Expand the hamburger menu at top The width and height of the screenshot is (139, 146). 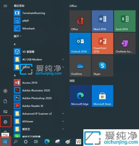click(5, 6)
